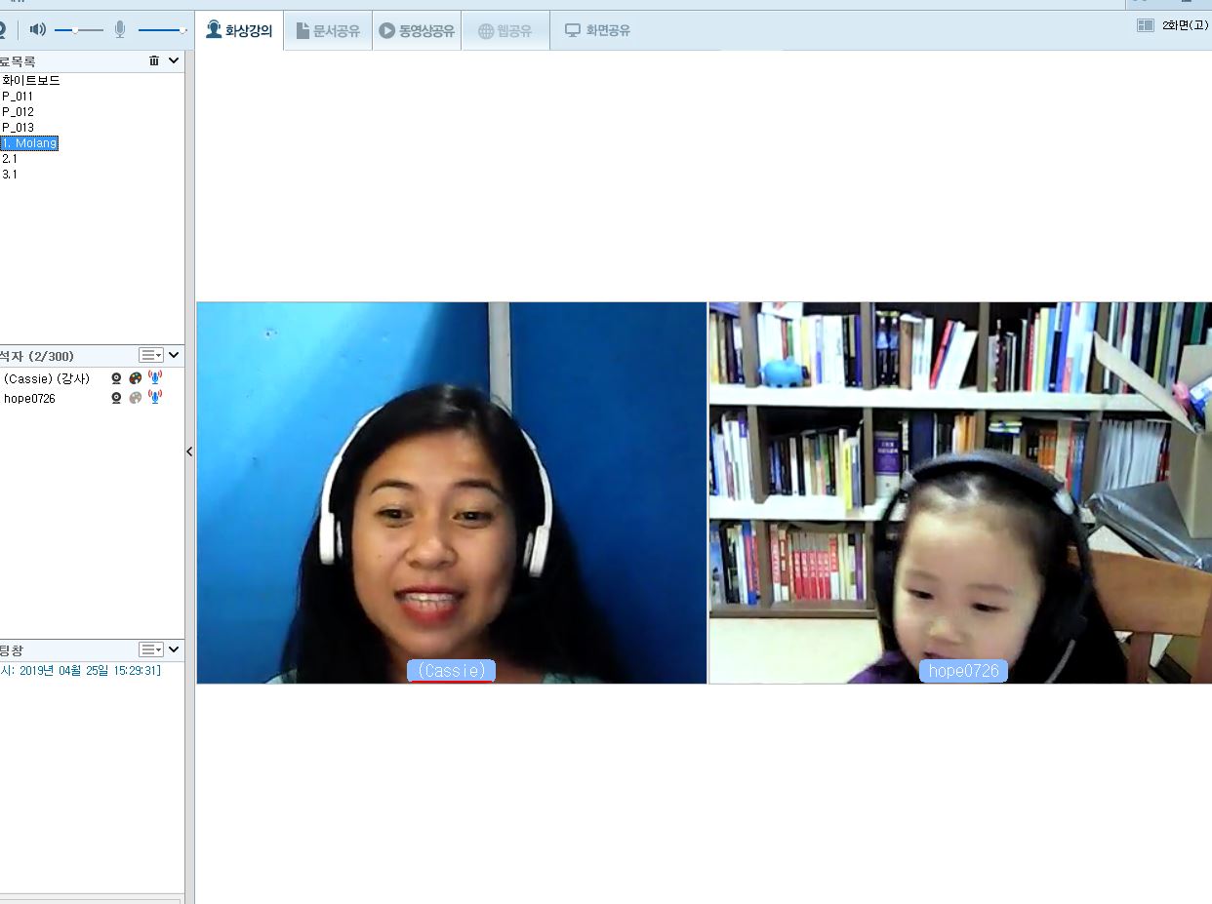Viewport: 1212px width, 904px height.
Task: Toggle hope0726's drawing palette permission
Action: click(x=136, y=398)
